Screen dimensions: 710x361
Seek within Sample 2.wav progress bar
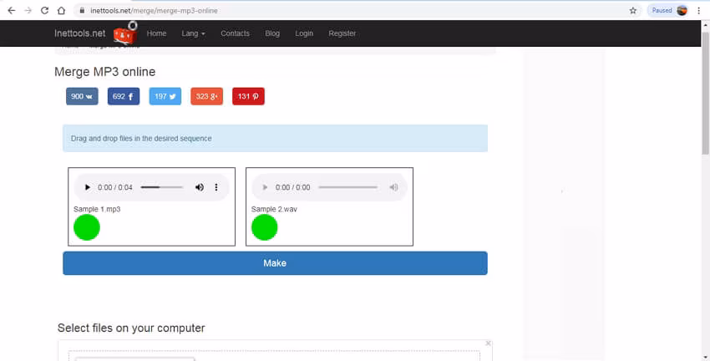coord(347,187)
